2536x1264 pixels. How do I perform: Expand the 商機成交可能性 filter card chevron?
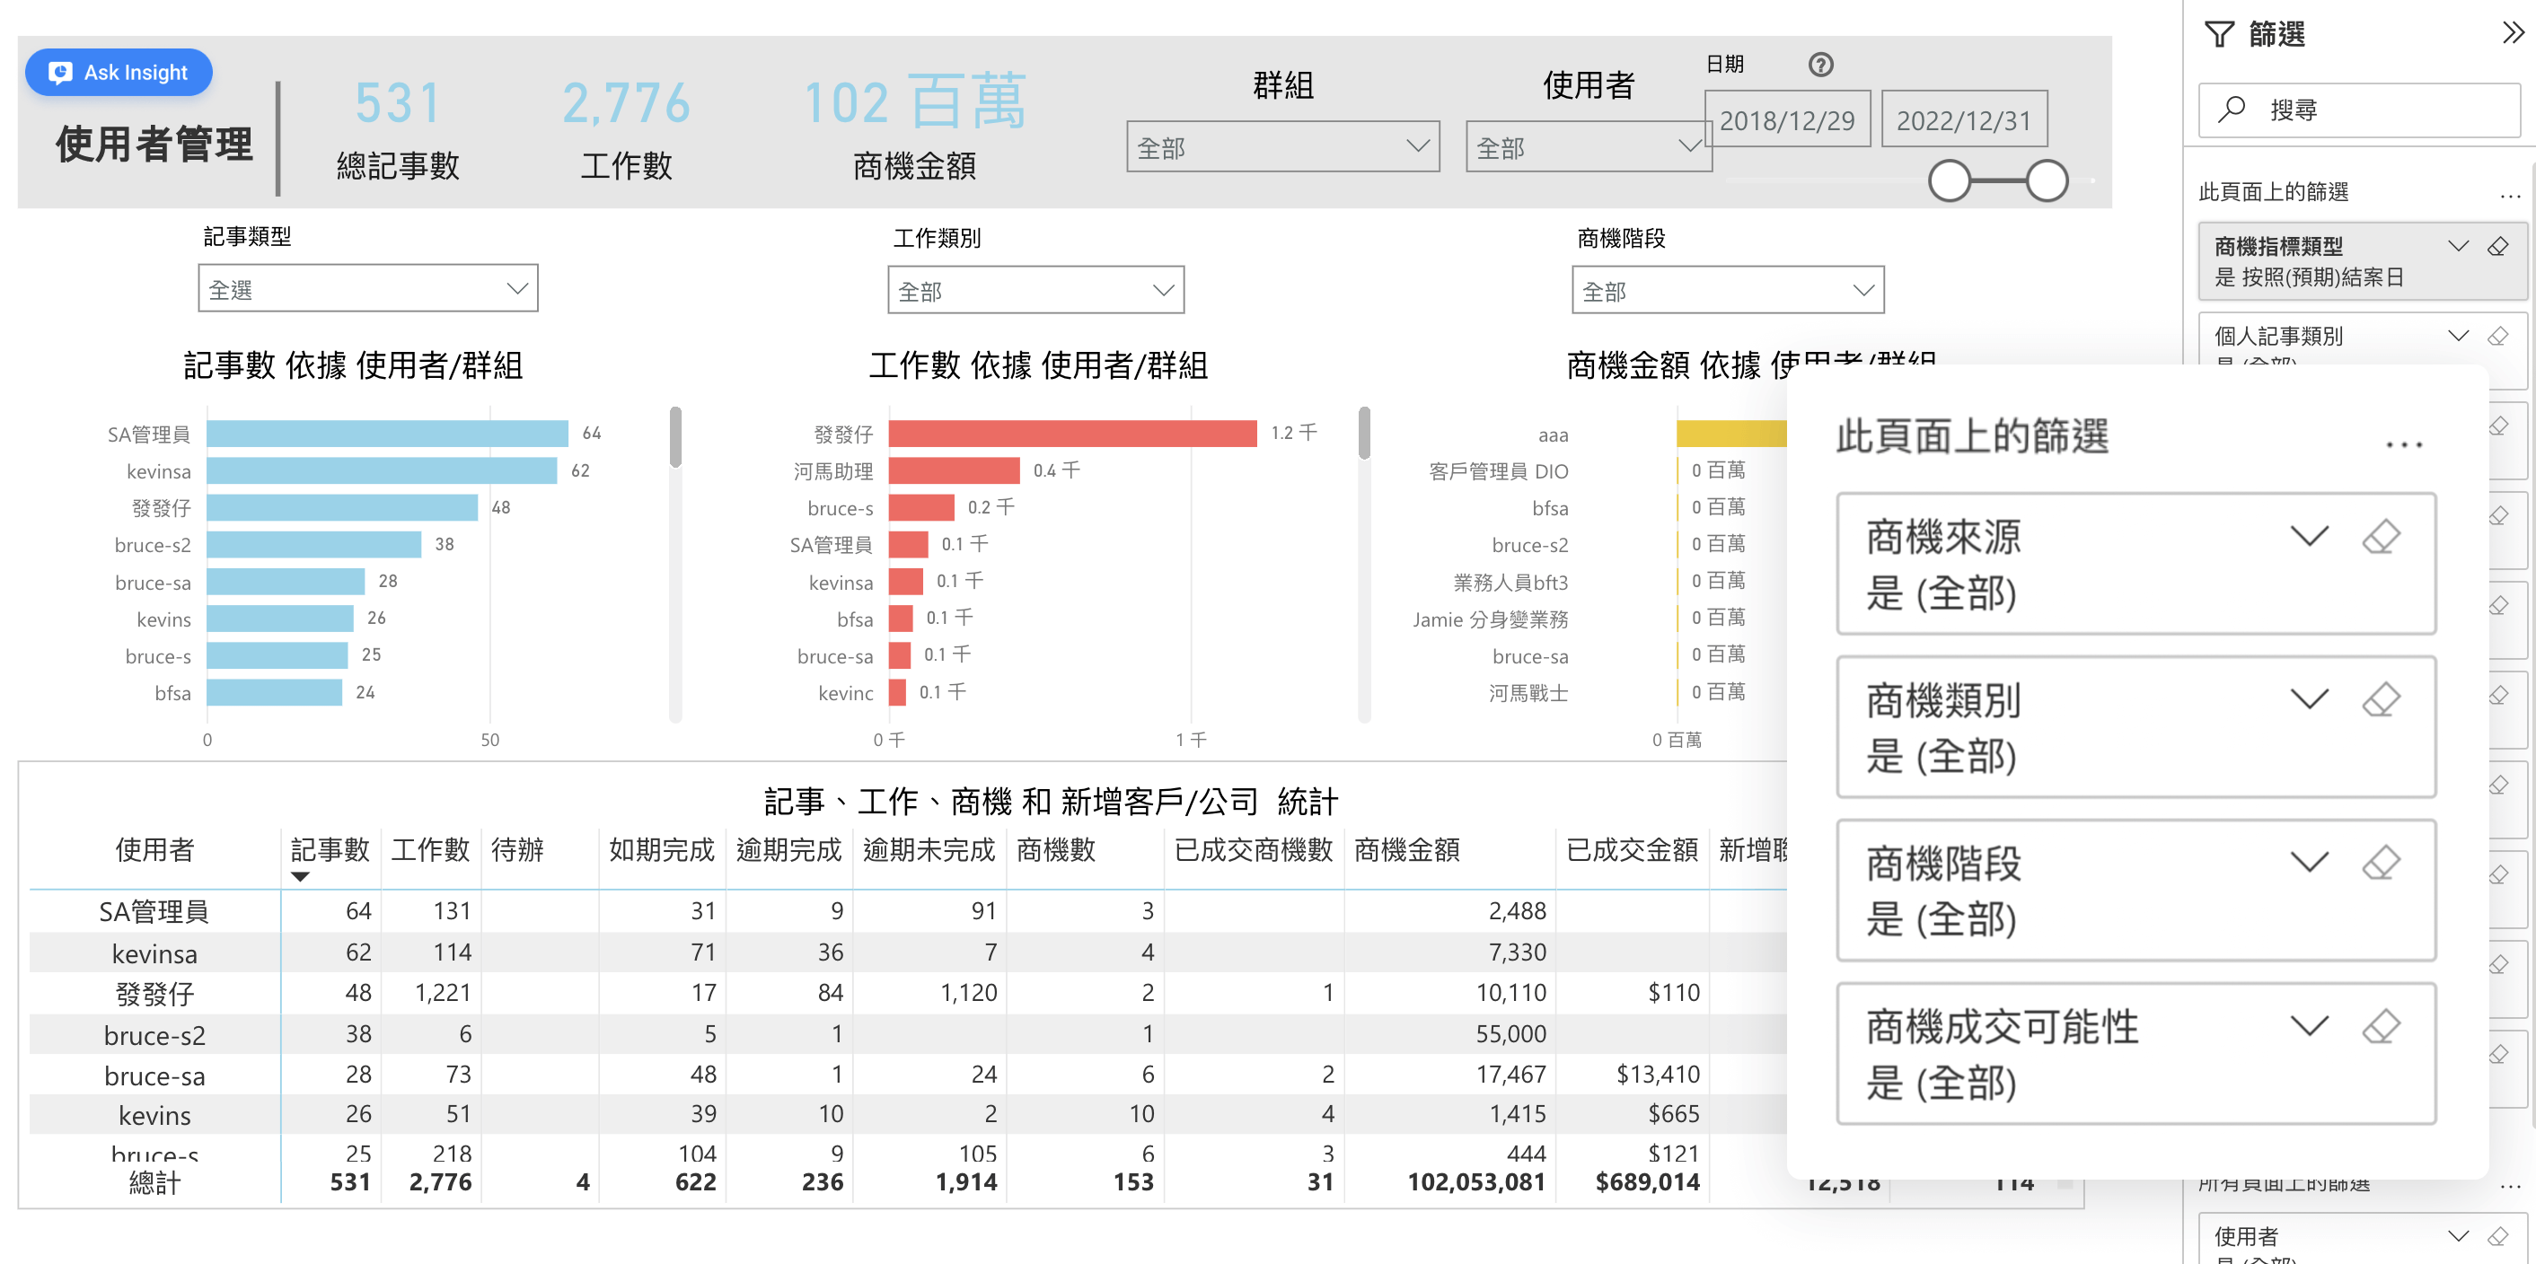(x=2309, y=1027)
